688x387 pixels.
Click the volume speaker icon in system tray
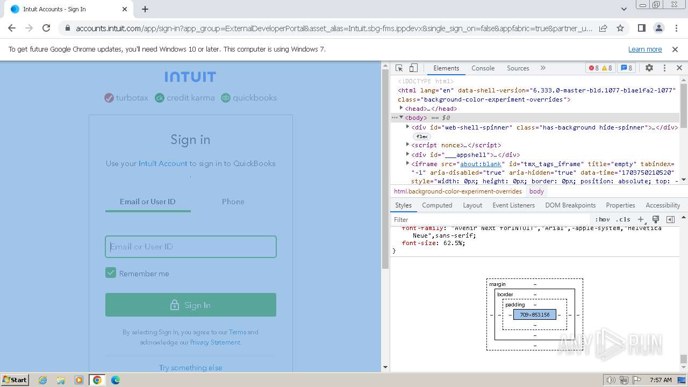click(x=611, y=380)
